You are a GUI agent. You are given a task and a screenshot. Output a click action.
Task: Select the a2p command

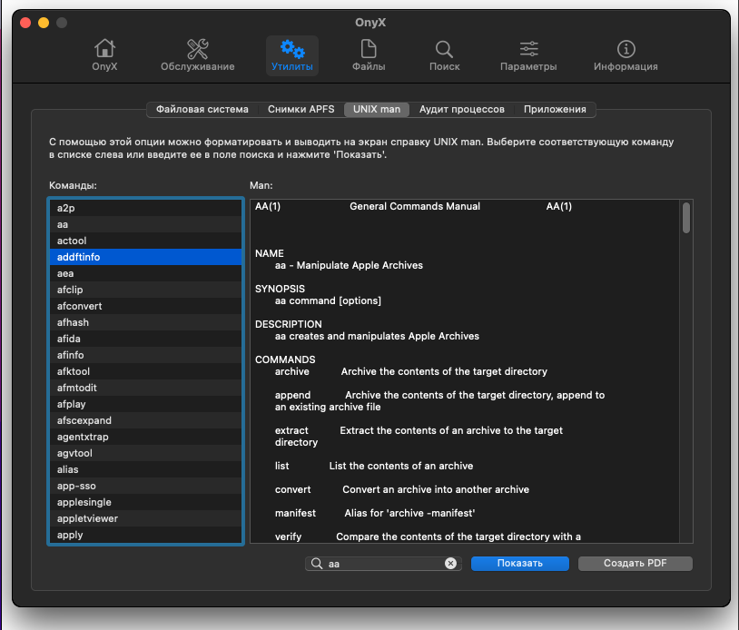click(x=145, y=208)
